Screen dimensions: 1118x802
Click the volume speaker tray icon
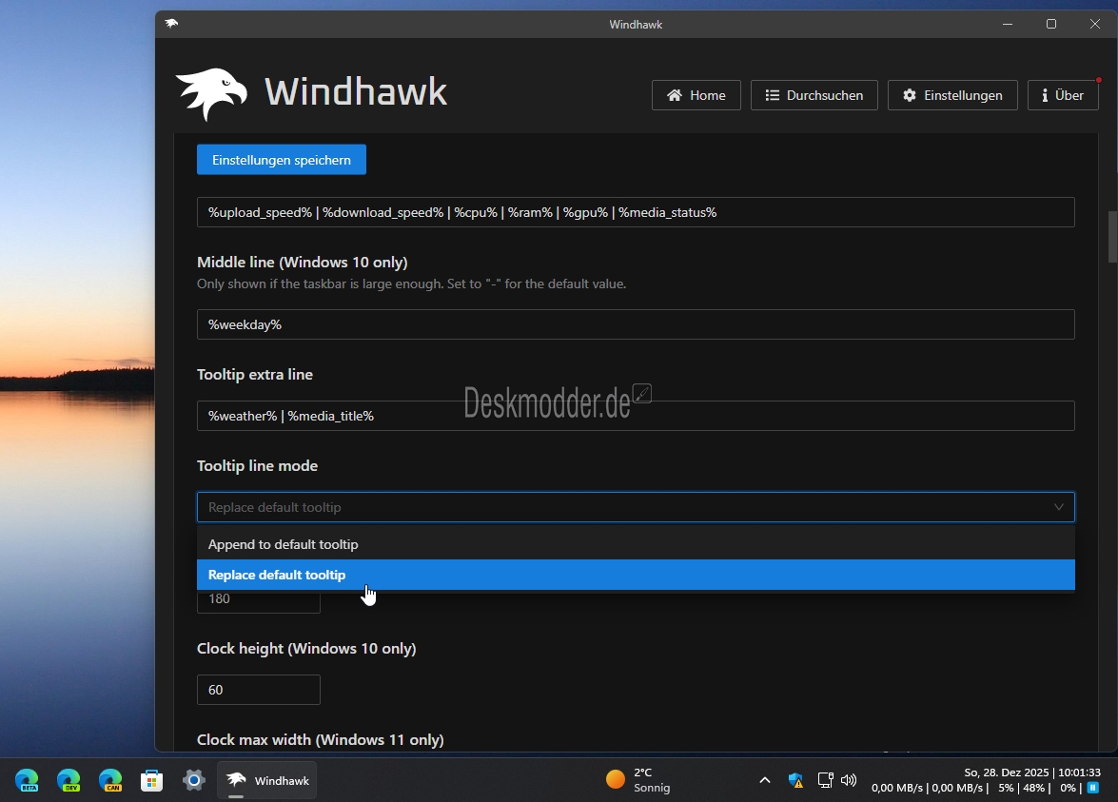849,780
